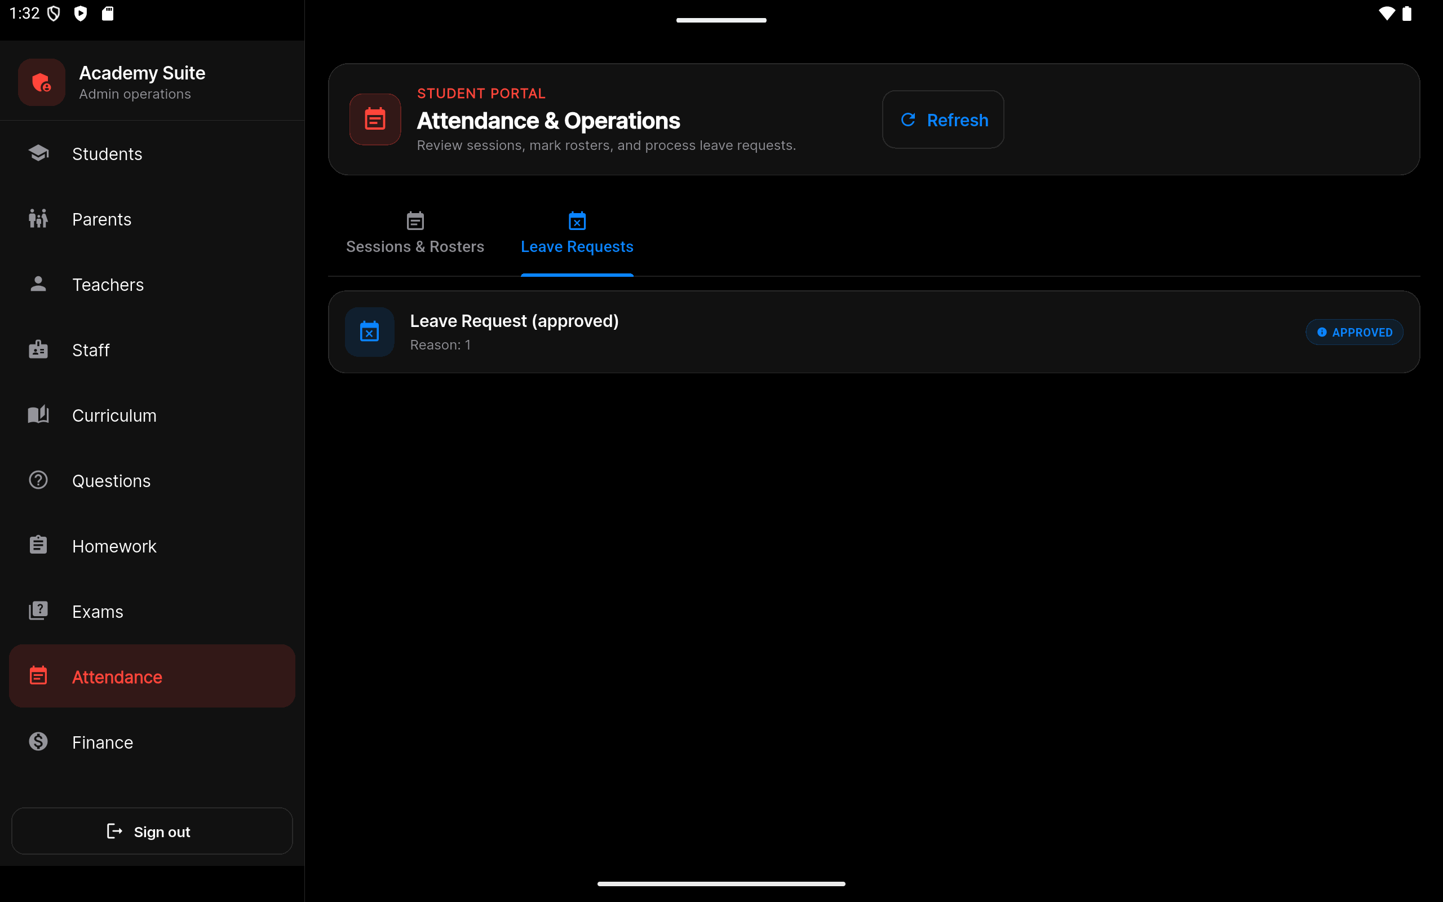Go to the Teachers menu label
This screenshot has height=902, width=1443.
pos(108,285)
